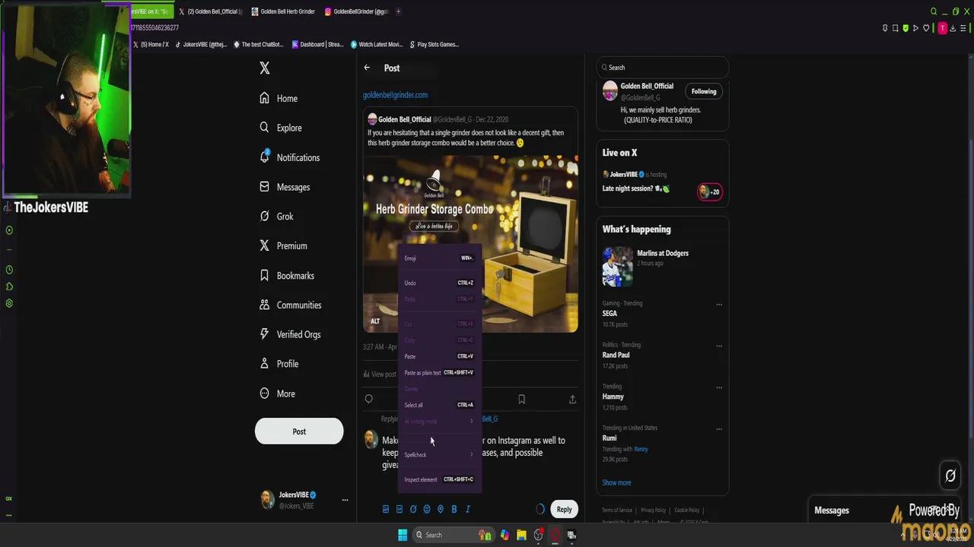The width and height of the screenshot is (974, 547).
Task: Click Show more under trends
Action: [x=616, y=482]
